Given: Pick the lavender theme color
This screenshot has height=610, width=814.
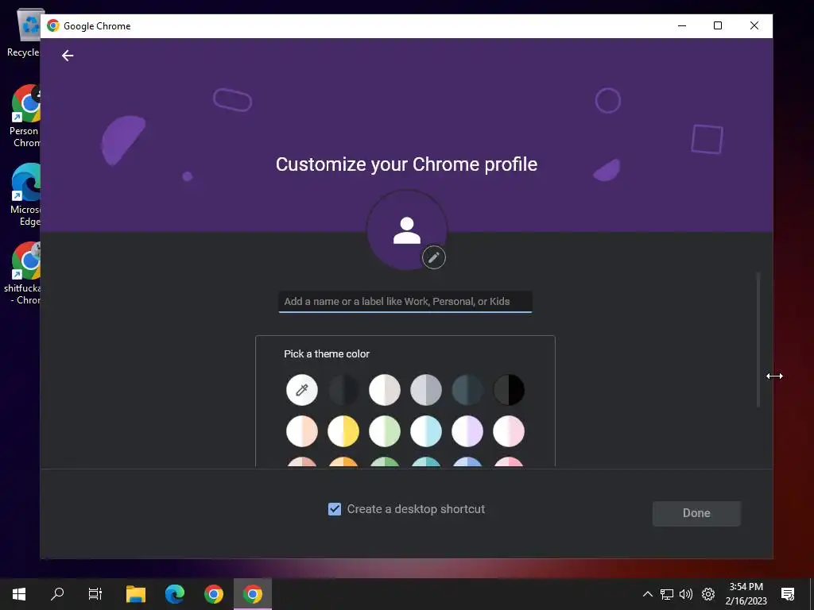Looking at the screenshot, I should tap(467, 431).
